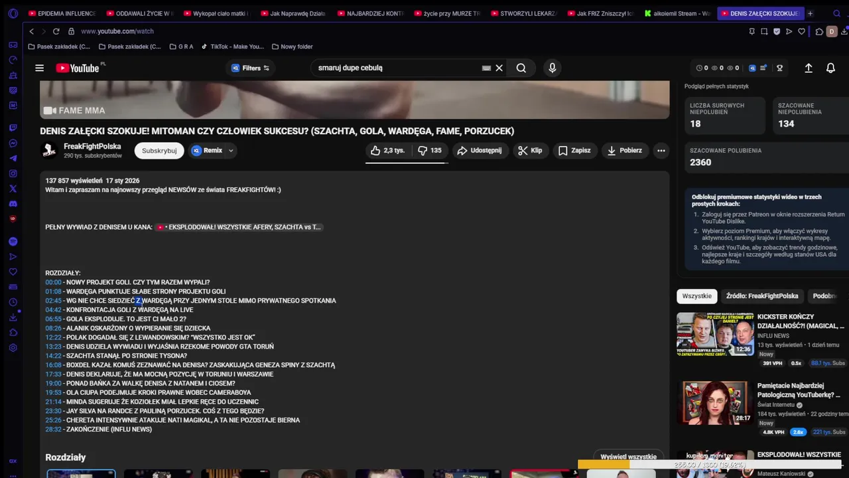This screenshot has width=849, height=478.
Task: Click the Pobierz download button
Action: coord(624,151)
